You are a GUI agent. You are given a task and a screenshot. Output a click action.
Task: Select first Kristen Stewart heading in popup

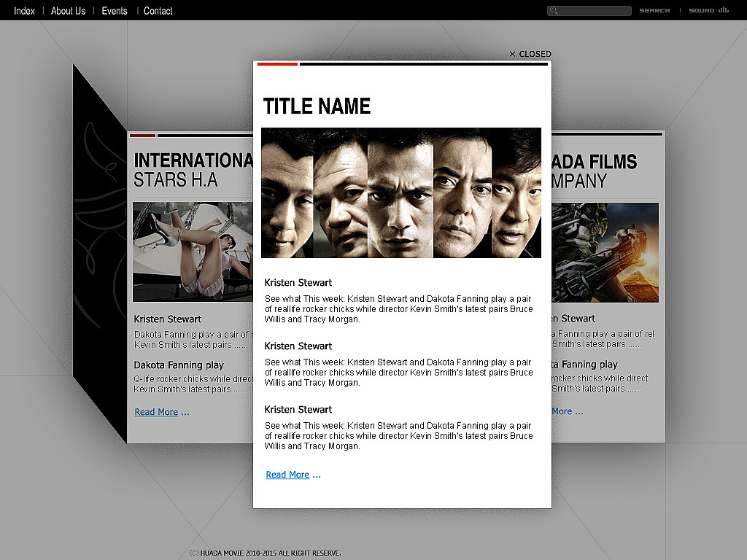298,282
